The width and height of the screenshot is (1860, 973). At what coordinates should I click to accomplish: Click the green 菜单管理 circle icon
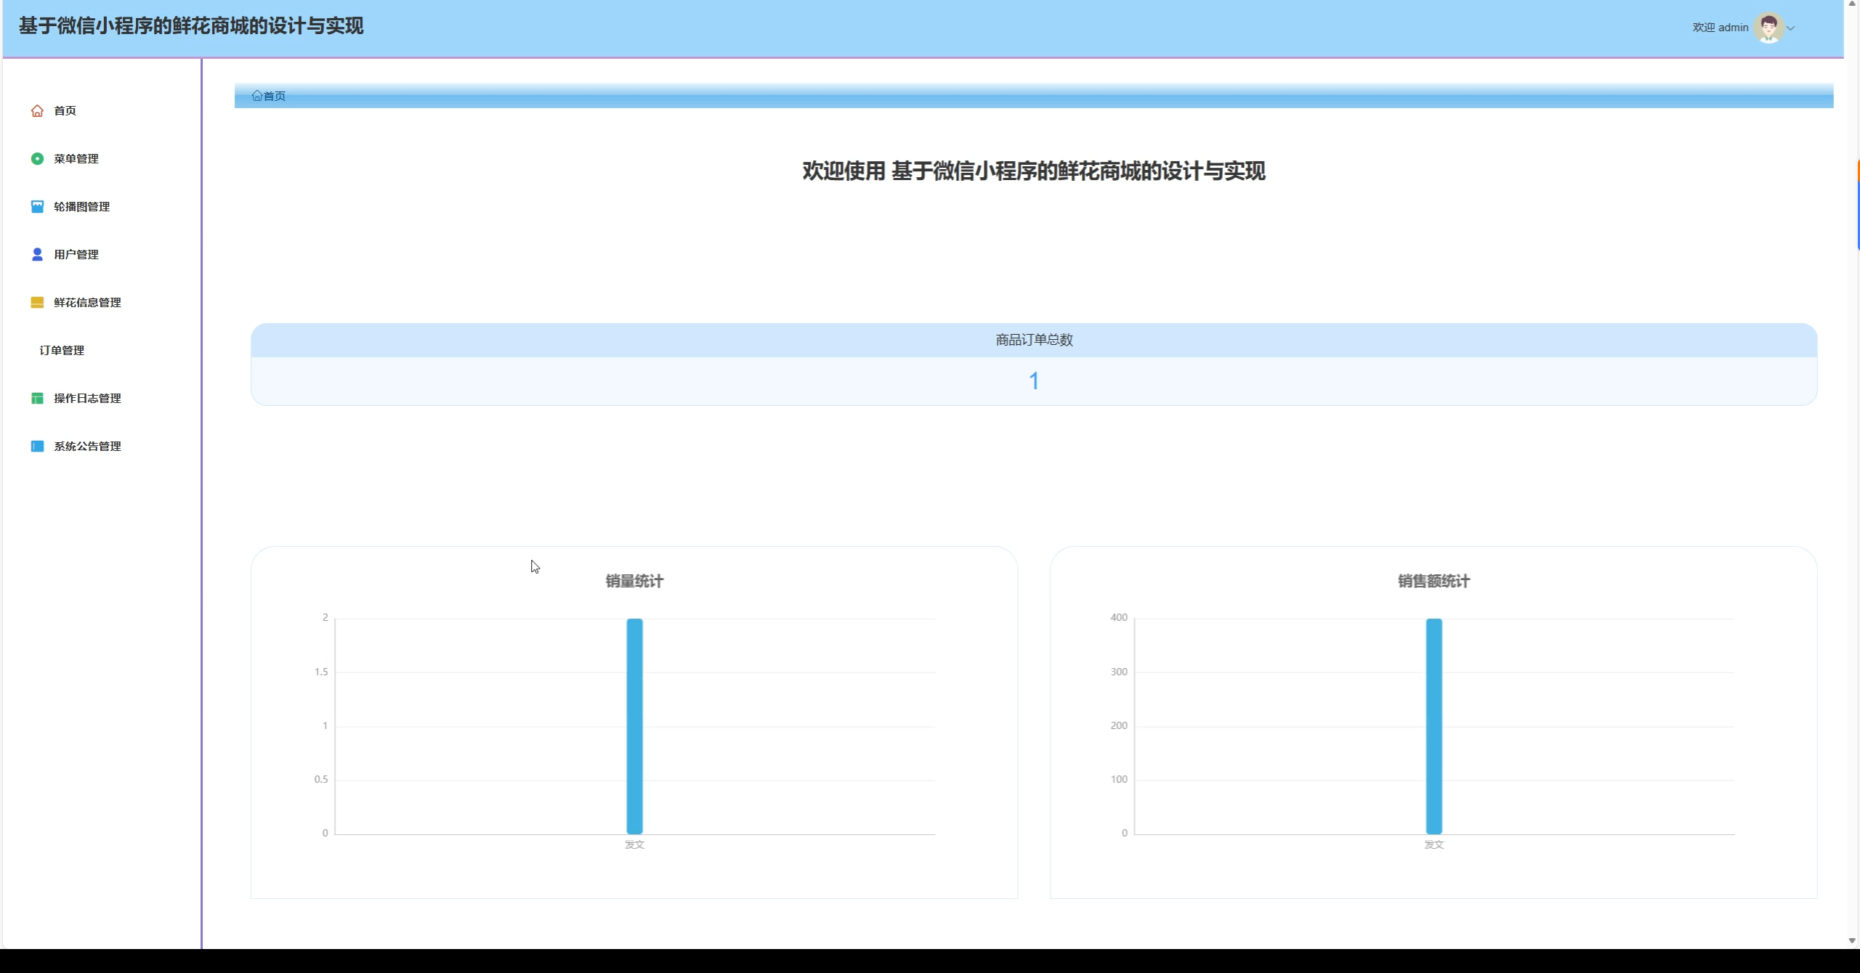click(37, 158)
